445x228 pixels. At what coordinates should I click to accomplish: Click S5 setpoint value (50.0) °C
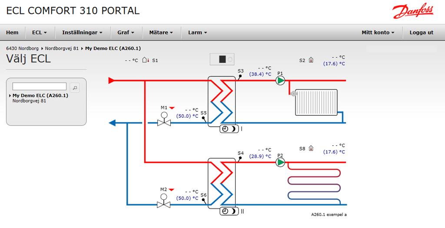coord(187,116)
